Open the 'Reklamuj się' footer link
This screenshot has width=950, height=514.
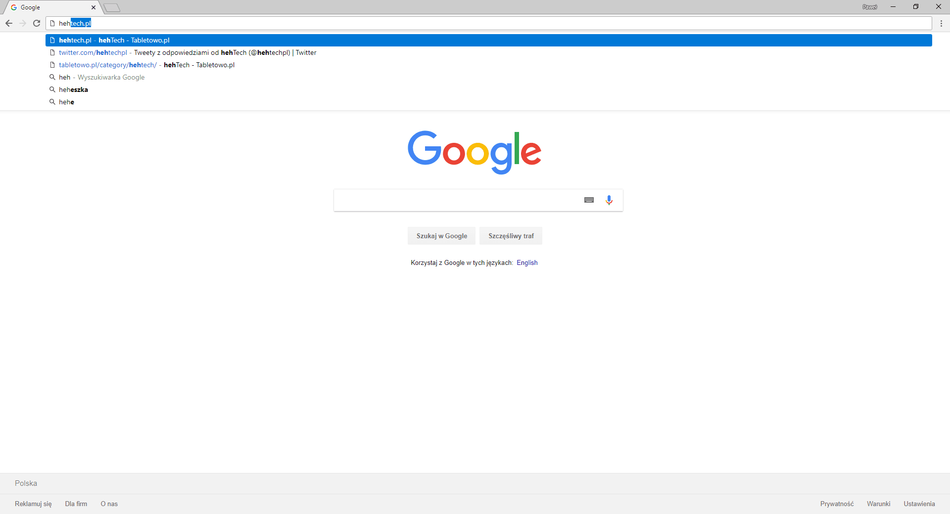(x=33, y=504)
